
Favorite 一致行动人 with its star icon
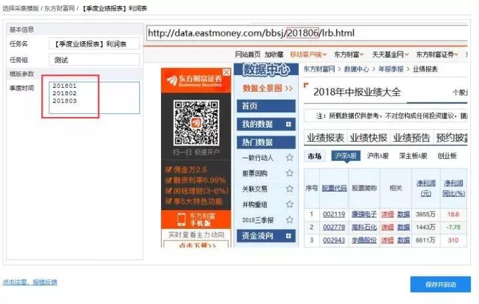(289, 158)
